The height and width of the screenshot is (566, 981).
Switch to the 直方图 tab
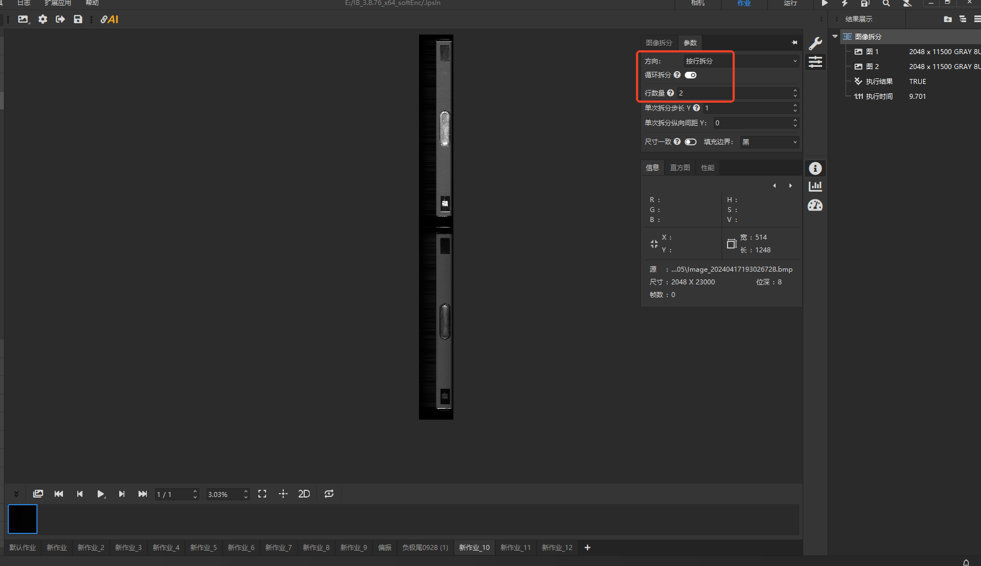(680, 168)
